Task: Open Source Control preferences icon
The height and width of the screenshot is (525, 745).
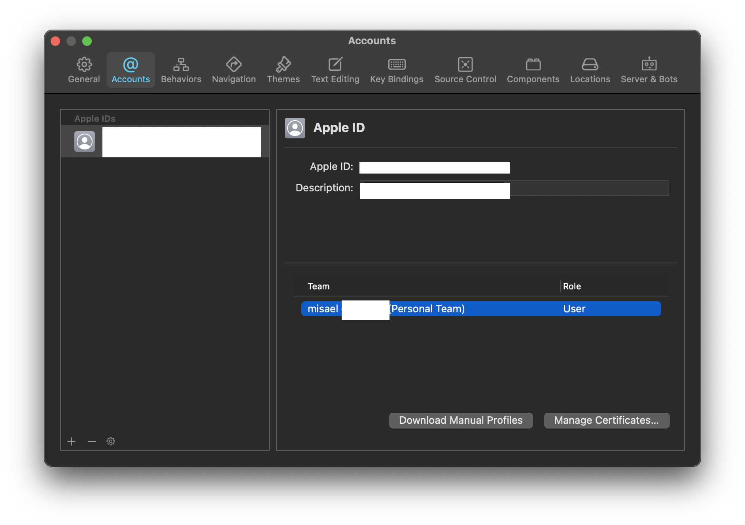Action: pyautogui.click(x=465, y=64)
